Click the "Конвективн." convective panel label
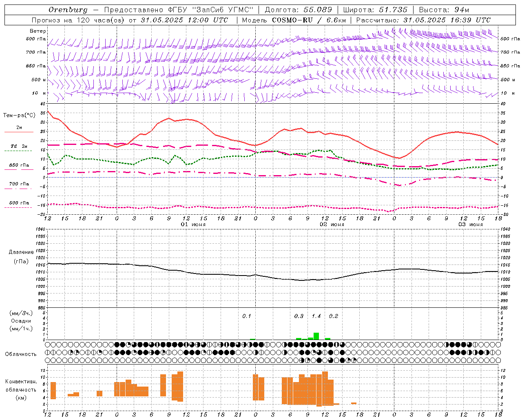This screenshot has width=522, height=418. 21,382
